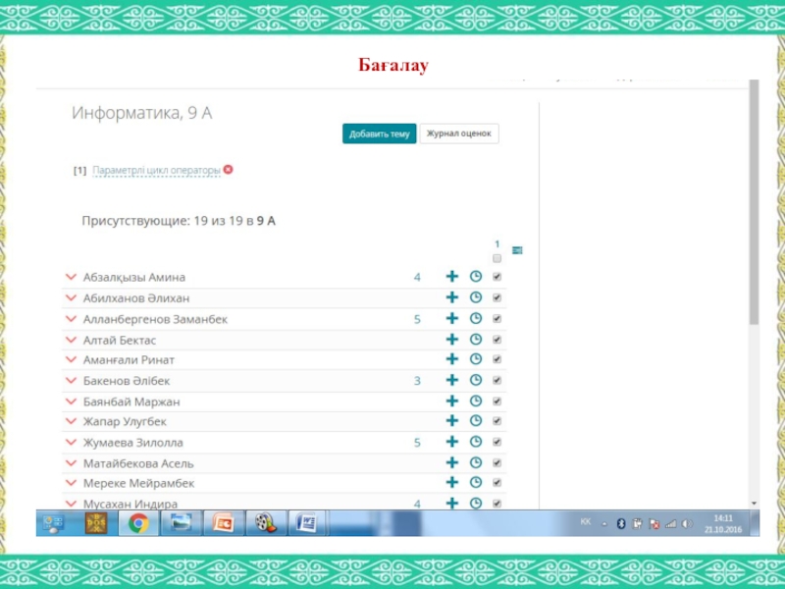Add a grade for Алтай Бектас

pyautogui.click(x=452, y=340)
